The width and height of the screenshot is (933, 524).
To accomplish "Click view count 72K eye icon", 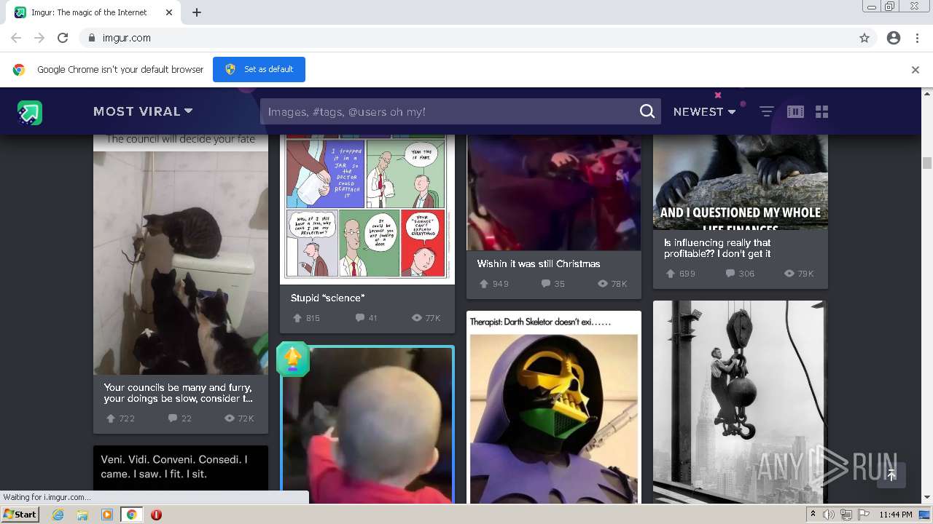I will pos(230,418).
